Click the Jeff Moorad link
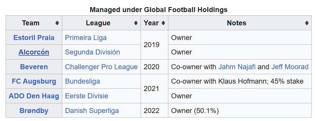The width and height of the screenshot is (316, 121). click(x=290, y=67)
